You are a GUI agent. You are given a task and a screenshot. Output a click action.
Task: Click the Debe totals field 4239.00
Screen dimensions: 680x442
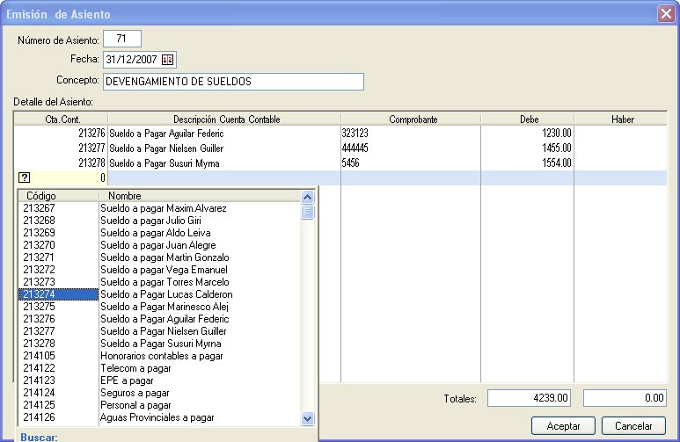point(530,398)
